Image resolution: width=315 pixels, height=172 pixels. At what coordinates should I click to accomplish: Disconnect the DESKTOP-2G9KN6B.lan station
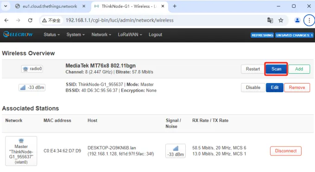click(286, 151)
